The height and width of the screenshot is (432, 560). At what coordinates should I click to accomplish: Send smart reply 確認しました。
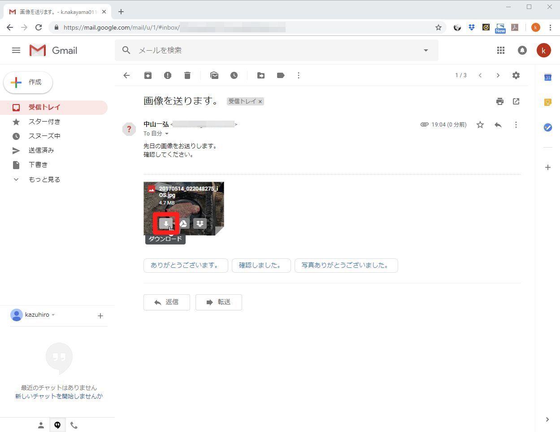pyautogui.click(x=261, y=266)
